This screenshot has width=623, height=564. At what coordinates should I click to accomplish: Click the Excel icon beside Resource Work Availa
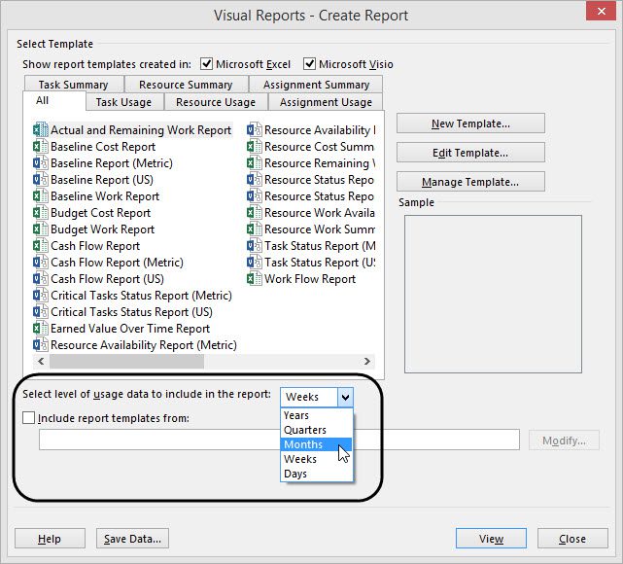click(x=255, y=213)
